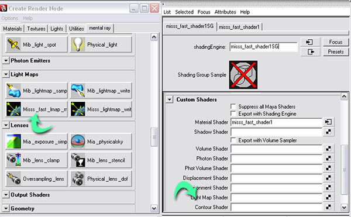
Task: Collapse the Lenses section
Action: pos(6,125)
